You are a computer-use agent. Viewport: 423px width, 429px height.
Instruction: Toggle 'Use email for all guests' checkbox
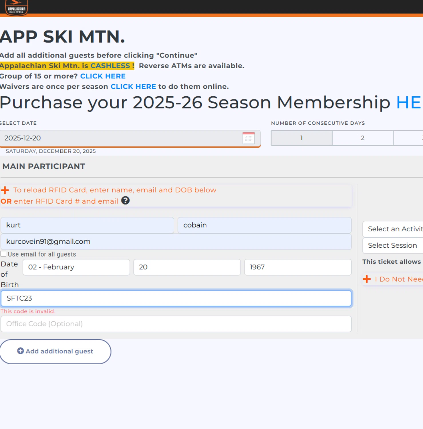pyautogui.click(x=3, y=254)
